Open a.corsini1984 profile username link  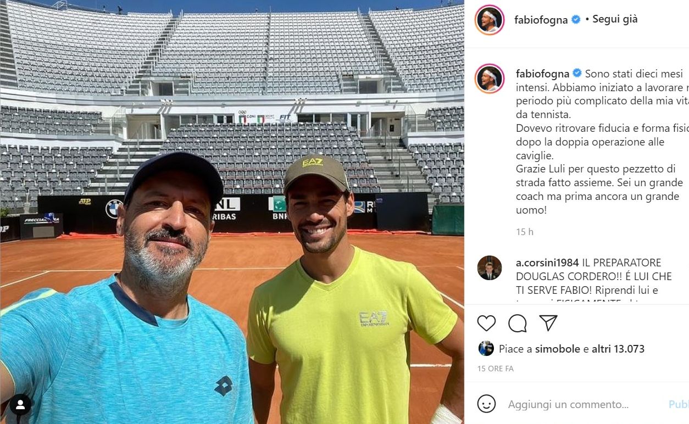click(x=554, y=263)
